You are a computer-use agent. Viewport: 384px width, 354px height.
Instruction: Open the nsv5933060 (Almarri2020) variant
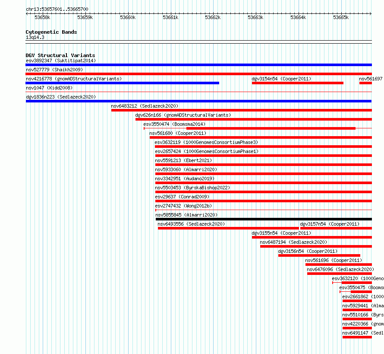point(186,169)
